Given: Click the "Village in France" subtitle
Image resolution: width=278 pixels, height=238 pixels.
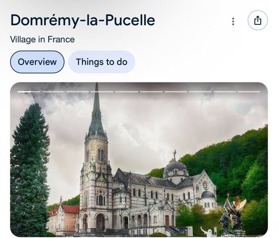Looking at the screenshot, I should 42,40.
